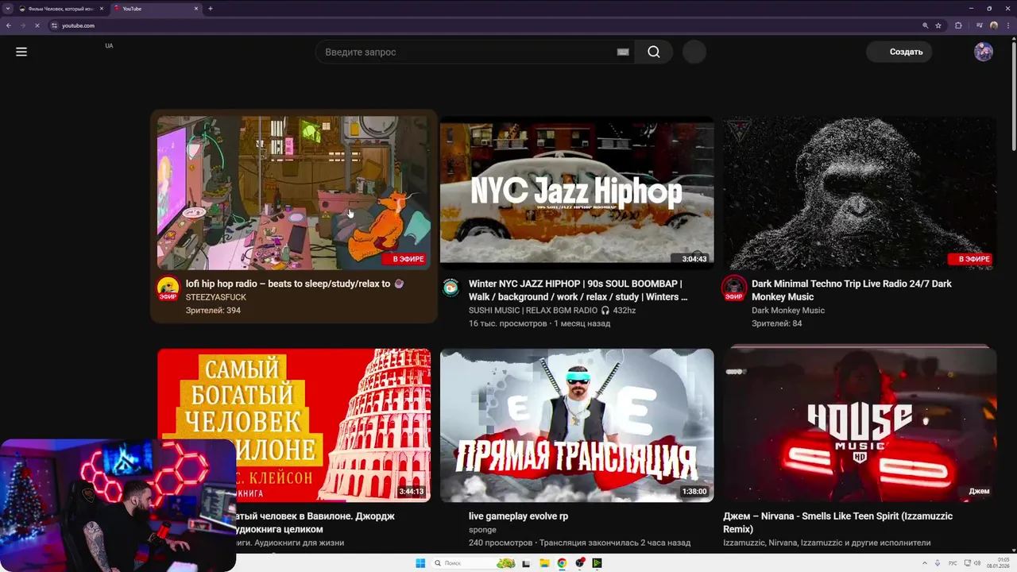Click Dark Minimal Techno Trip title
Image resolution: width=1017 pixels, height=572 pixels.
tap(852, 290)
